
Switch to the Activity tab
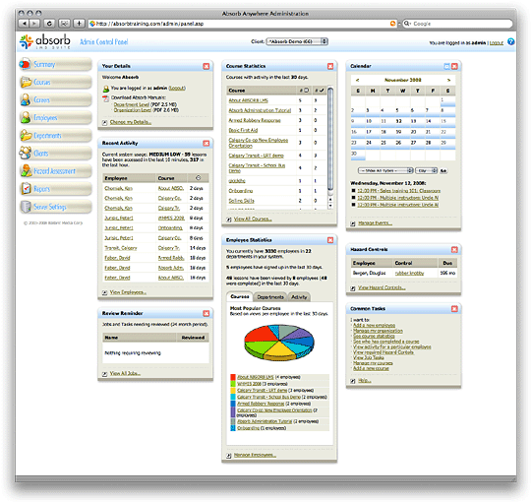pos(299,297)
